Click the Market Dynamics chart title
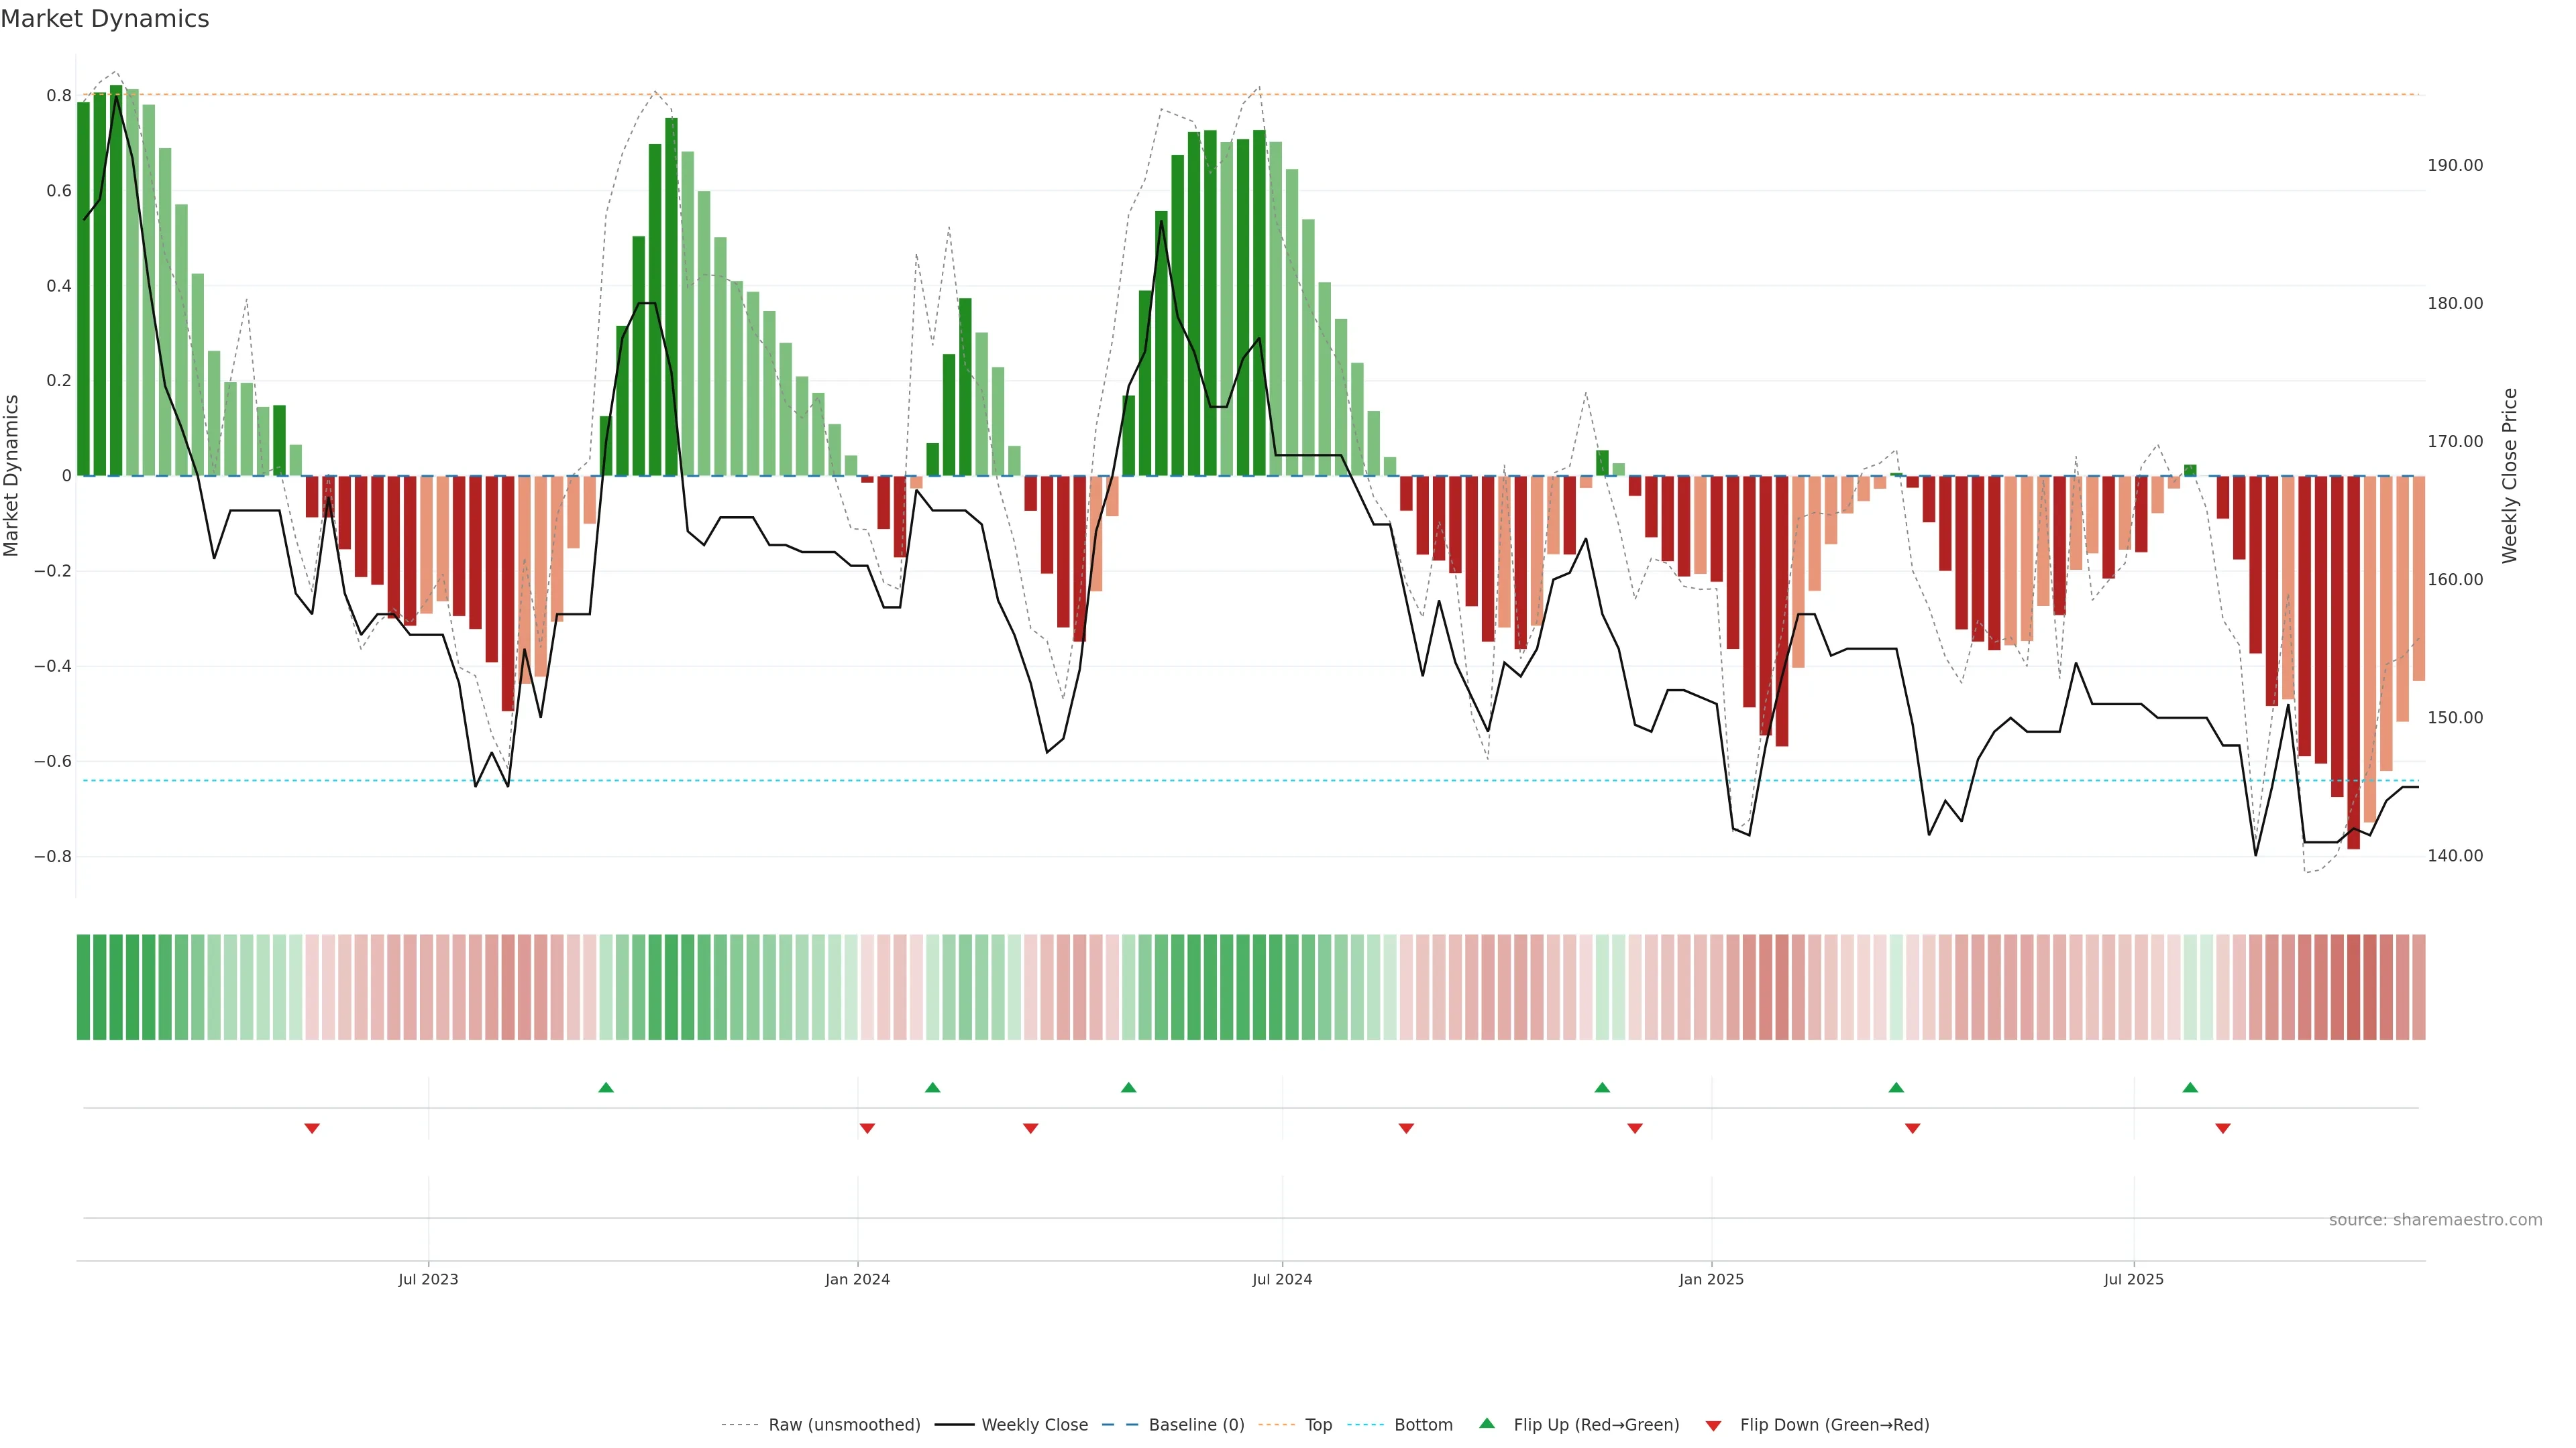This screenshot has width=2576, height=1448. click(105, 19)
